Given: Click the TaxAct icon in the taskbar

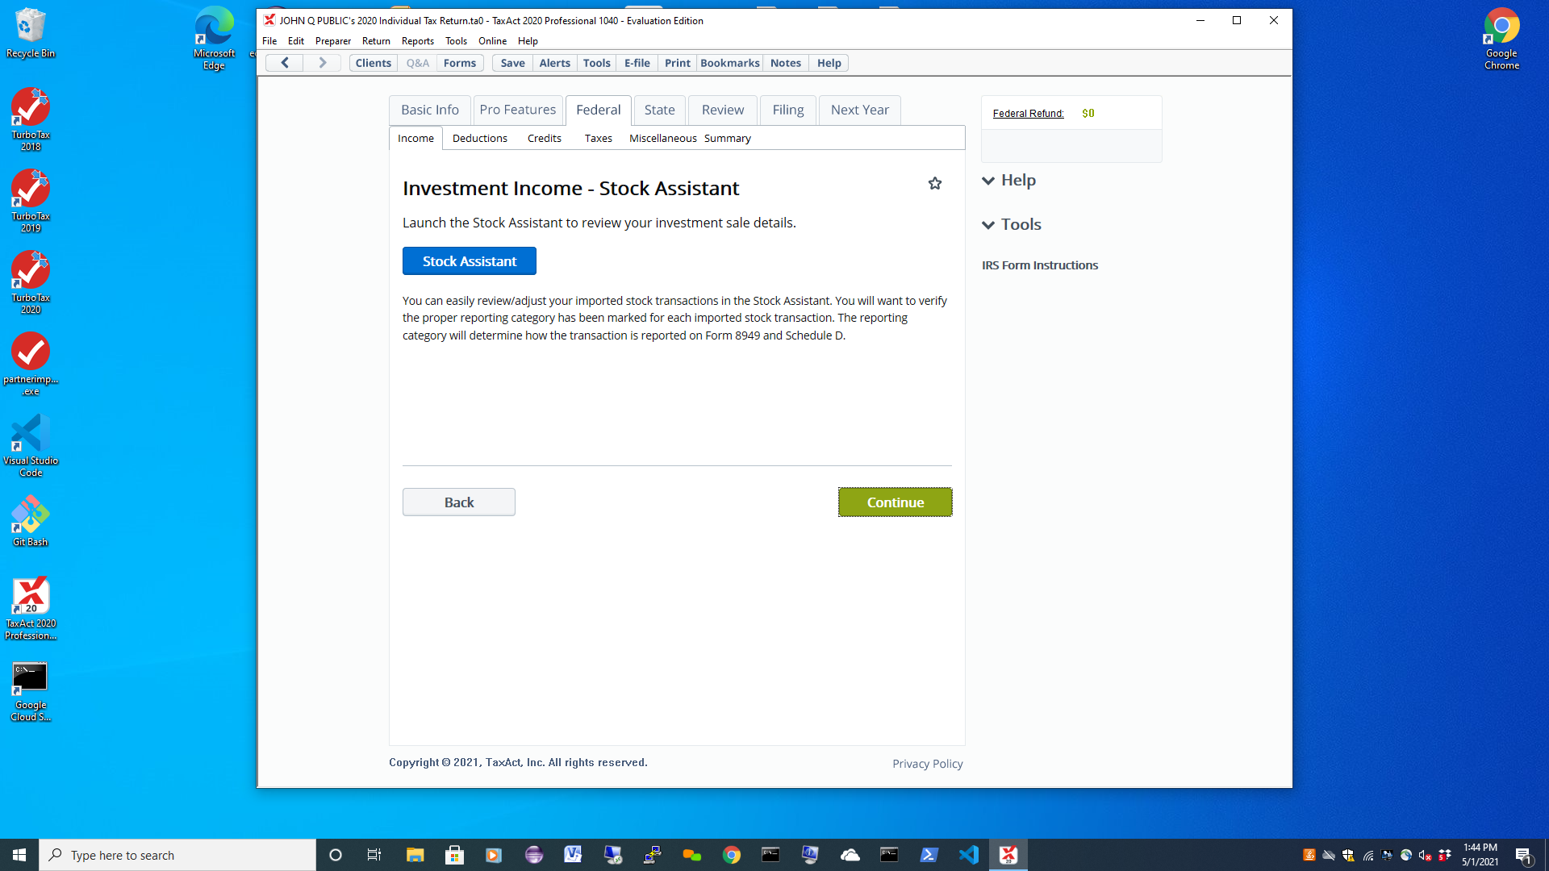Looking at the screenshot, I should coord(1008,855).
